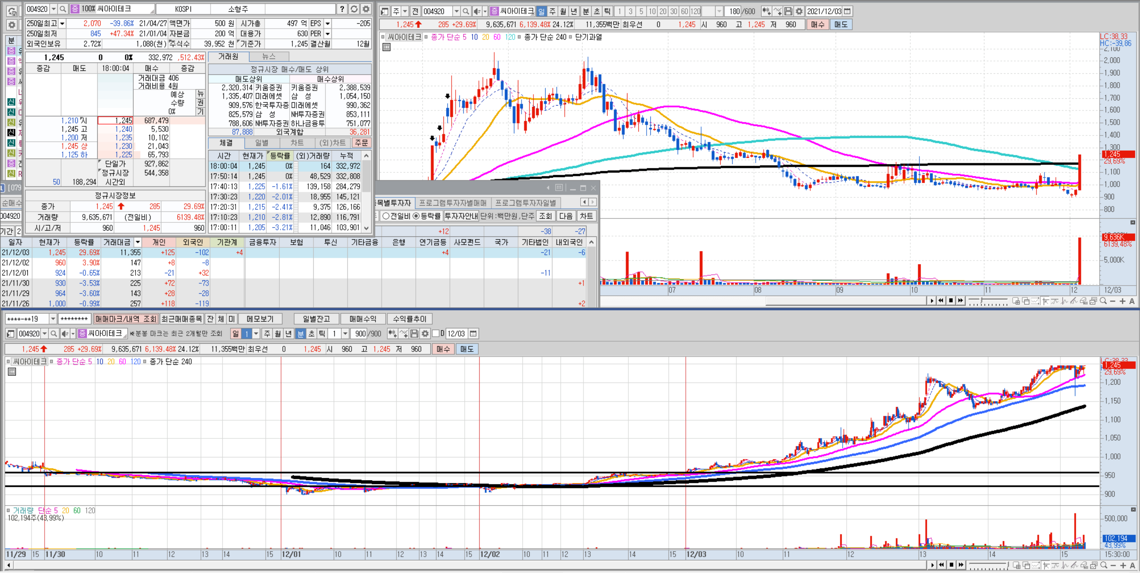Image resolution: width=1140 pixels, height=573 pixels.
Task: Click play forward arrow below daily chart
Action: 932,301
